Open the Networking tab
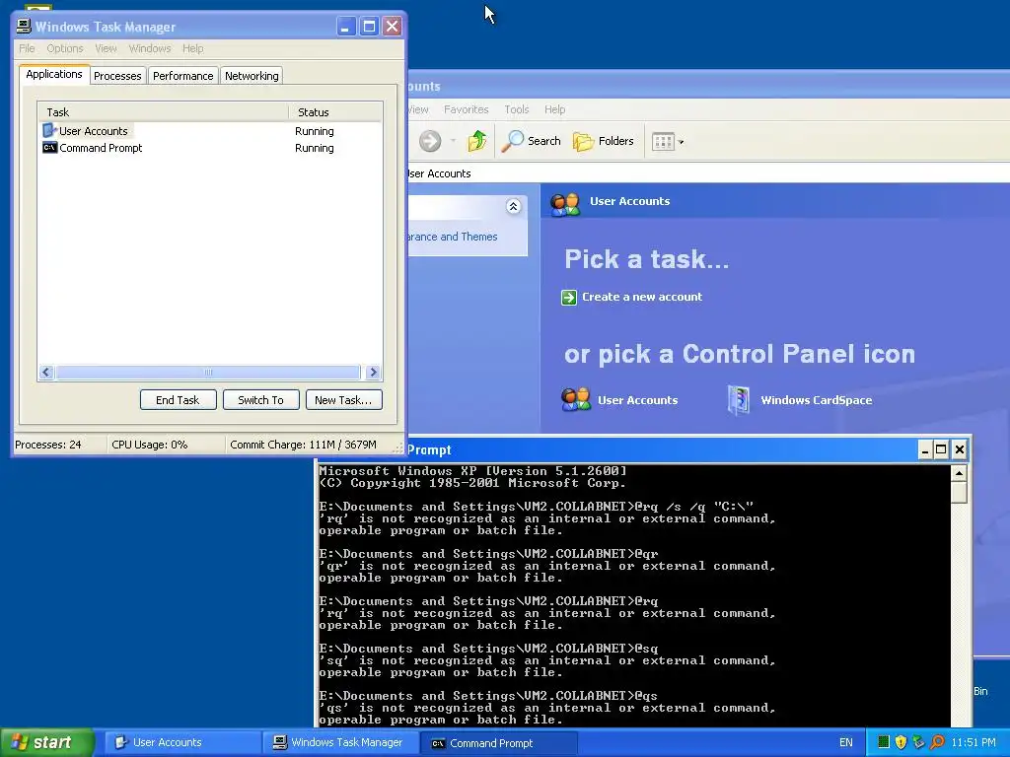The height and width of the screenshot is (757, 1010). pyautogui.click(x=252, y=75)
